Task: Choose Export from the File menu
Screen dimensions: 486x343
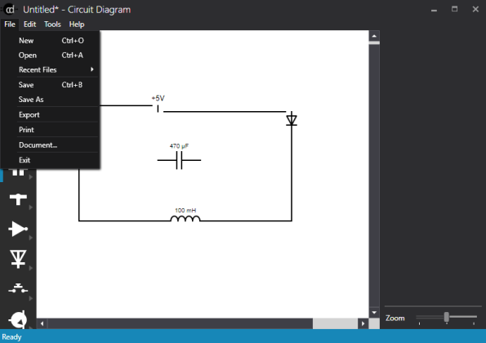Action: [29, 114]
